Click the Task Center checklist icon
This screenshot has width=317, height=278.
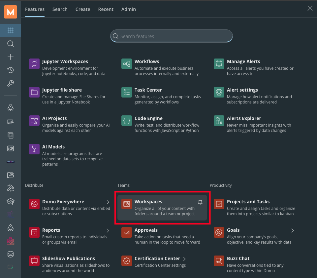click(127, 92)
